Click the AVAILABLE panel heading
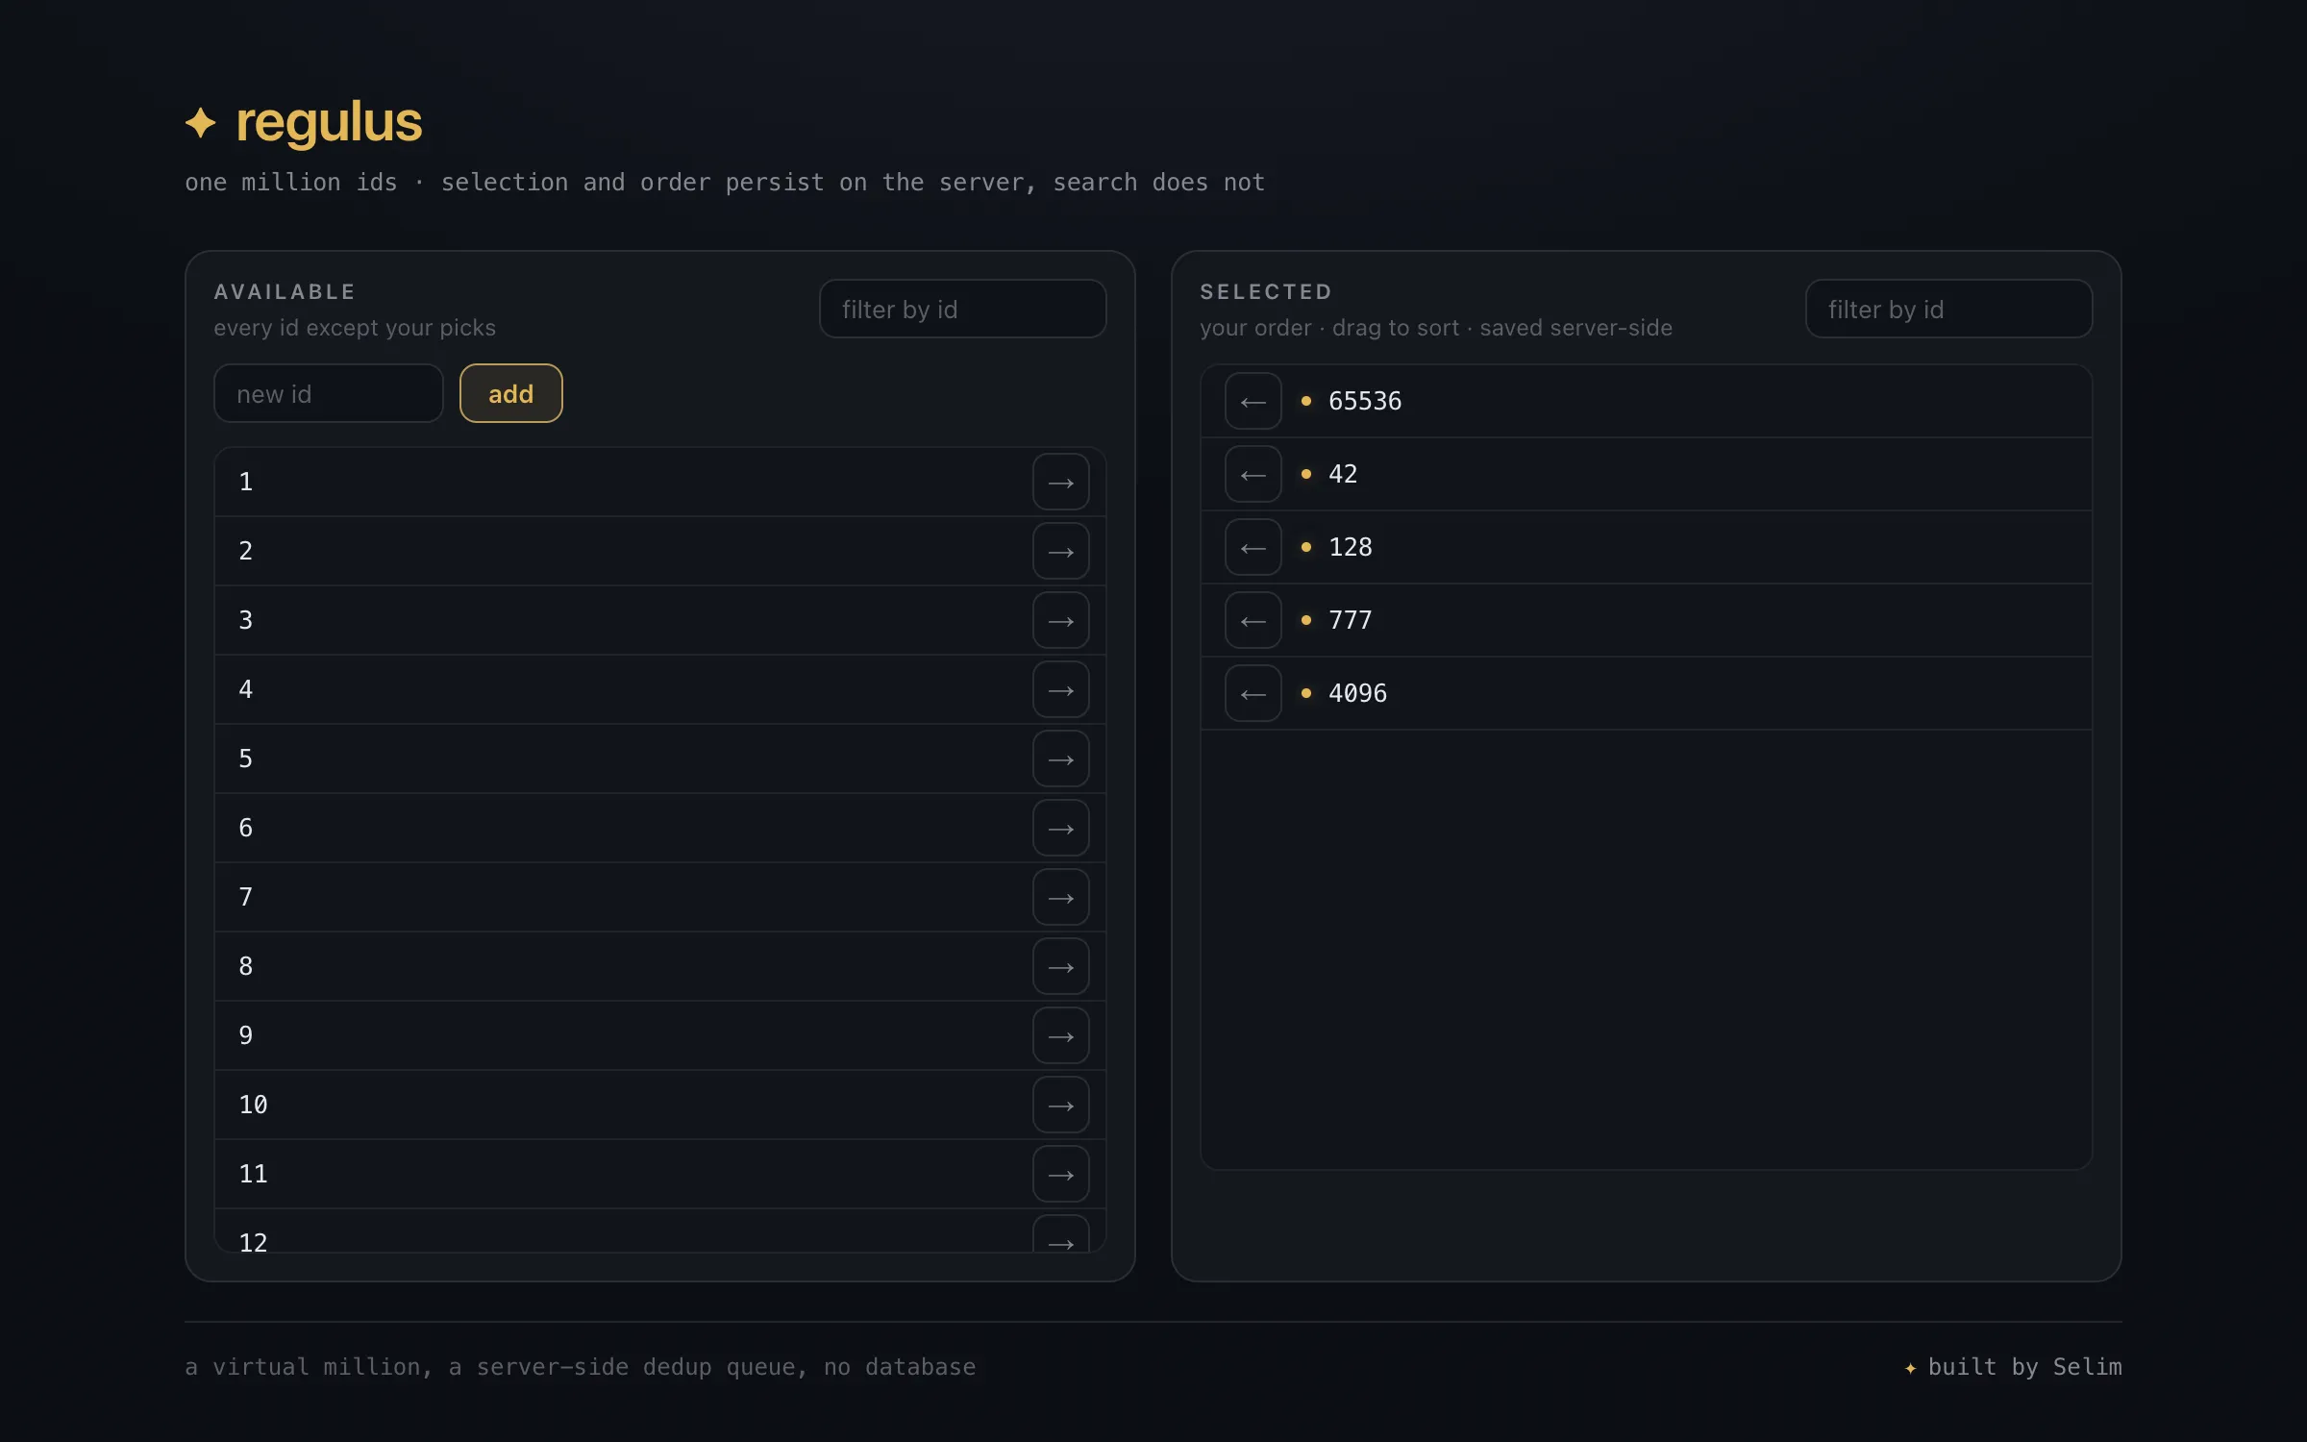2307x1442 pixels. 285,291
